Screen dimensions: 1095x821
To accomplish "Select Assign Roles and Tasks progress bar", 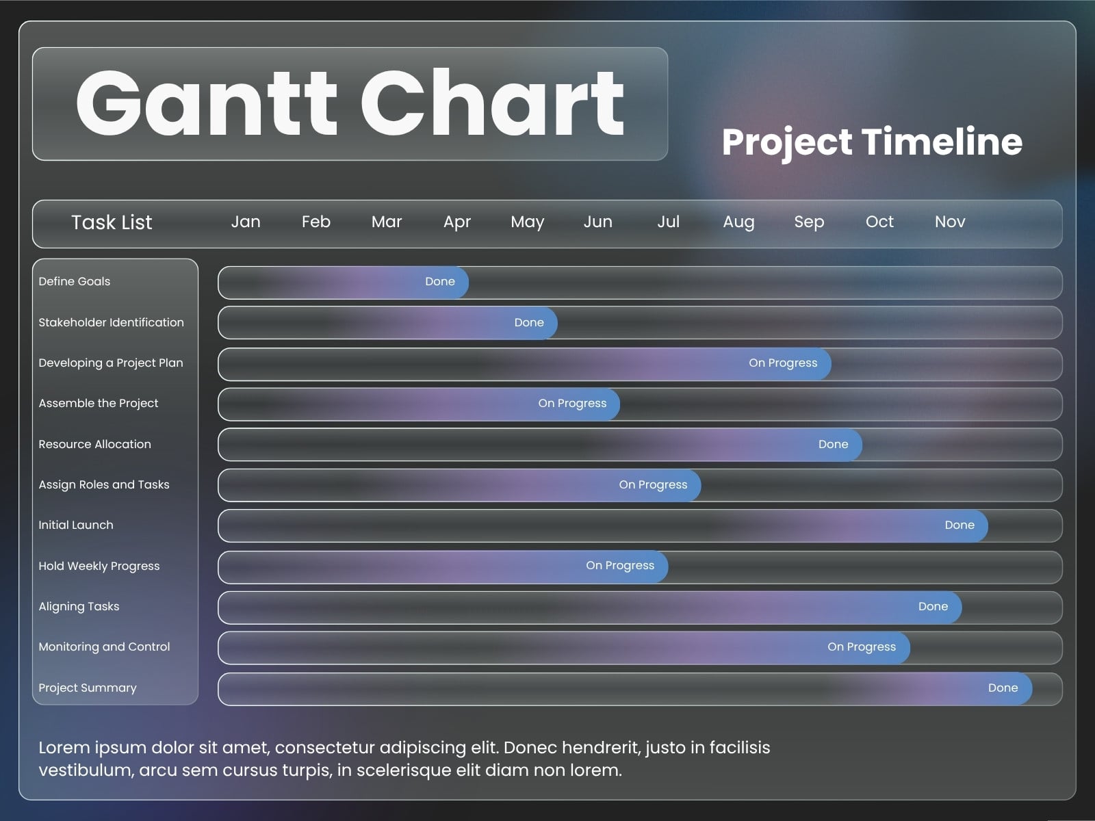I will pos(460,485).
